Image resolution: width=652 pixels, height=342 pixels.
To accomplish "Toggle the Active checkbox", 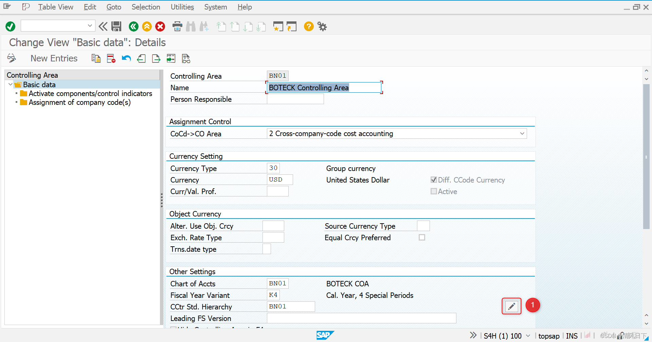I will coord(434,191).
